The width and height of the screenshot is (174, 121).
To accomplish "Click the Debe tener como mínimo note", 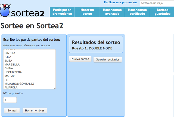I will point(27,45).
